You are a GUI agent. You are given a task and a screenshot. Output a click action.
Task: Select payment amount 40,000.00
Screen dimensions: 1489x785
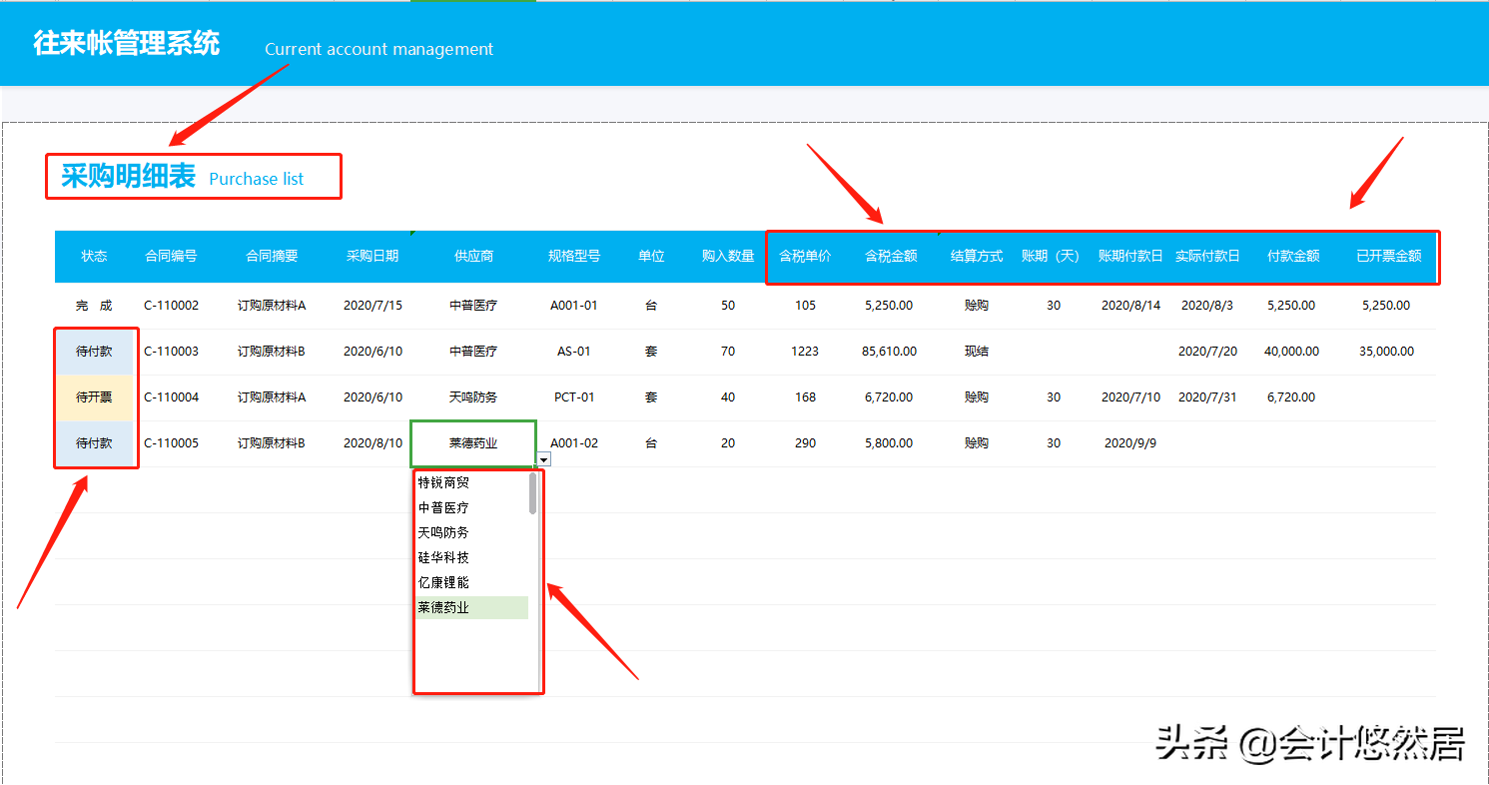(x=1293, y=352)
